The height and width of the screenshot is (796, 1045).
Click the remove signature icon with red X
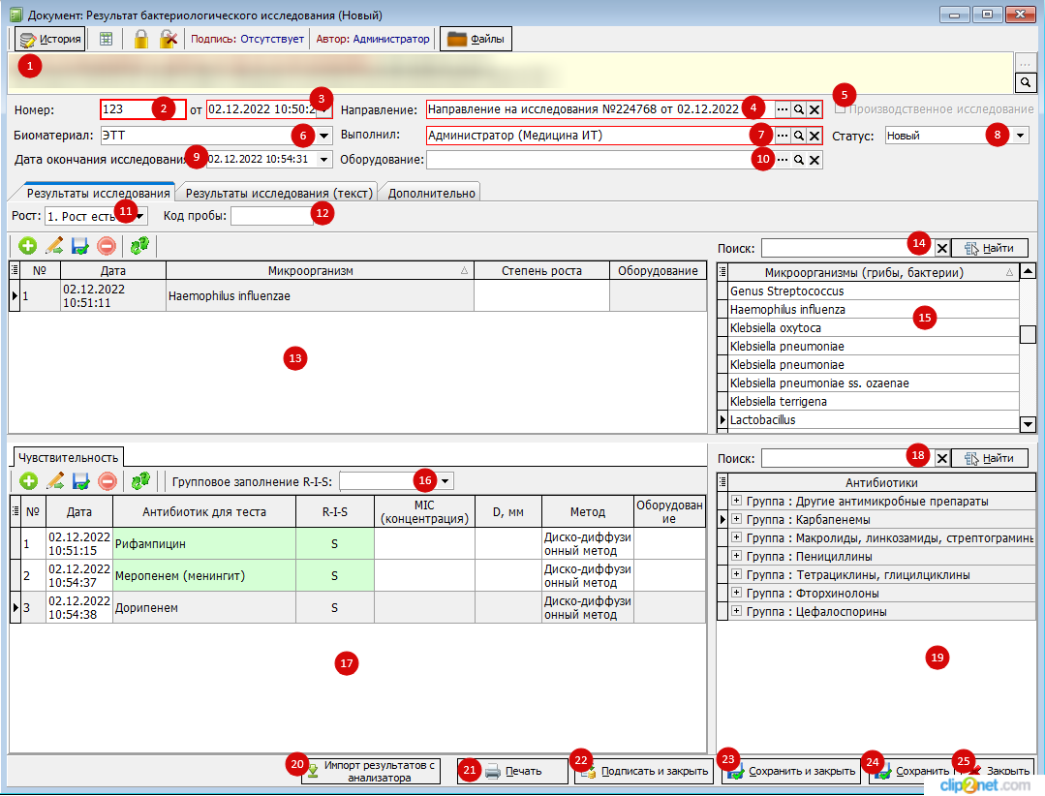pos(169,40)
